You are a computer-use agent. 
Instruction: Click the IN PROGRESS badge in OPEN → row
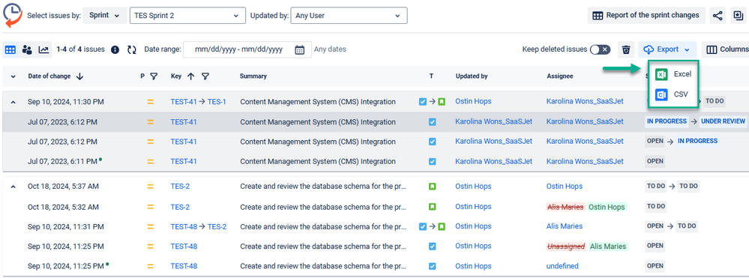point(697,141)
